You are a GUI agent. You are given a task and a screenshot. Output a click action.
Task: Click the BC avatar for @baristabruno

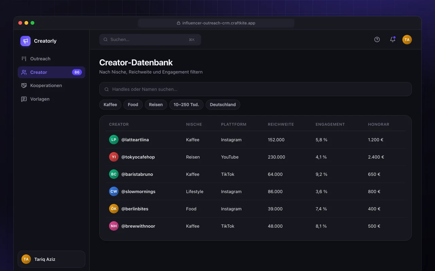point(114,174)
